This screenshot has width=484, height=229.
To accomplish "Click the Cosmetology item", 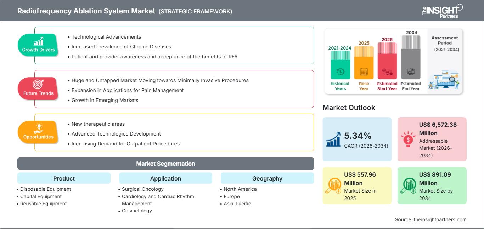I will tap(137, 211).
